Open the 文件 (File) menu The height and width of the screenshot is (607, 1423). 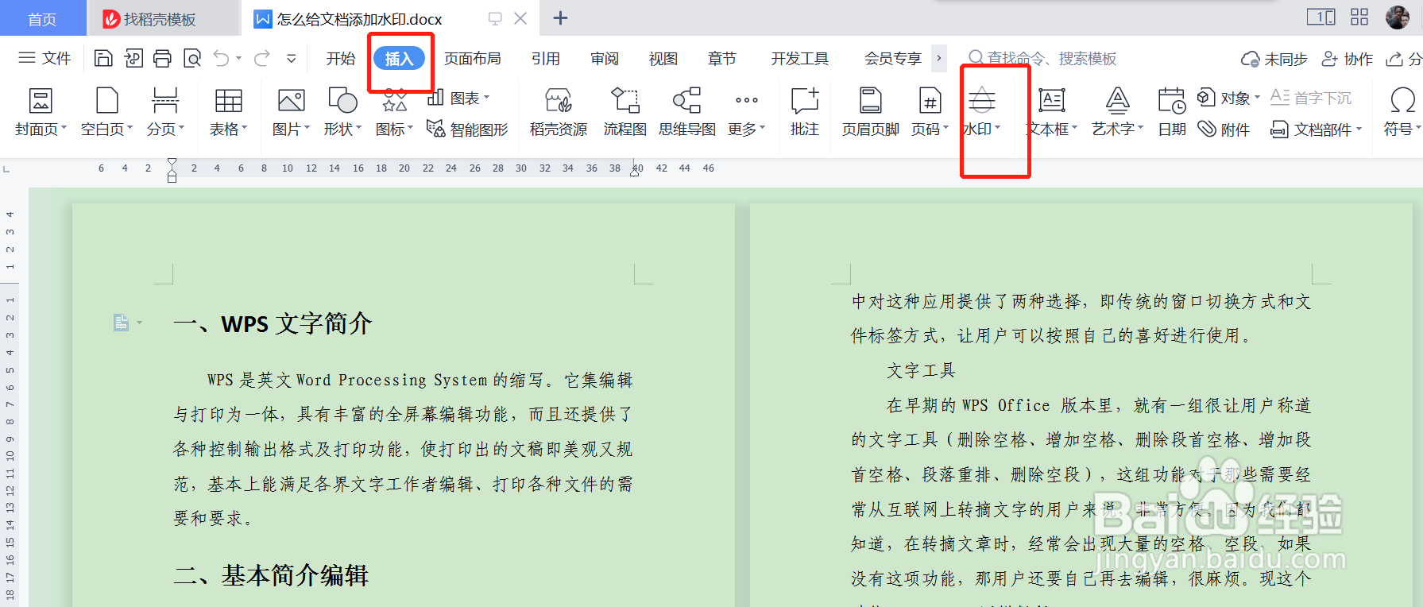pos(44,58)
